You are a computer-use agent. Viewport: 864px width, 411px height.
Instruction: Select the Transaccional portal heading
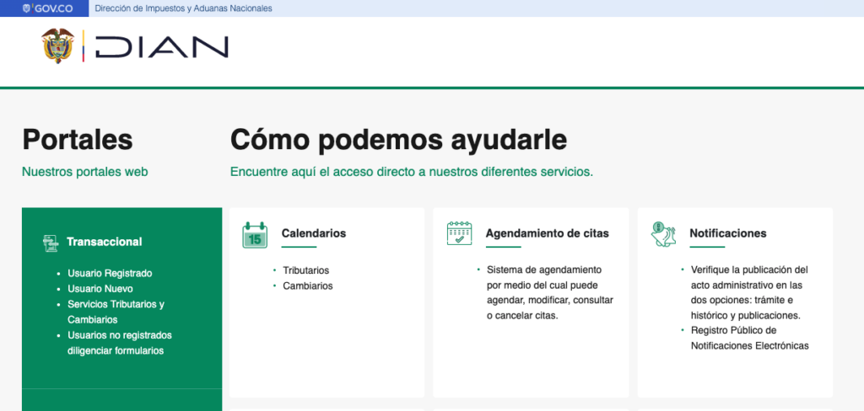[104, 242]
